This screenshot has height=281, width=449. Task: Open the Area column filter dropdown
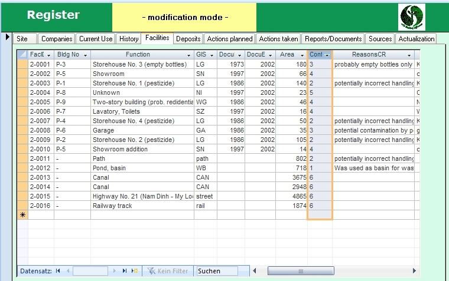(x=301, y=55)
